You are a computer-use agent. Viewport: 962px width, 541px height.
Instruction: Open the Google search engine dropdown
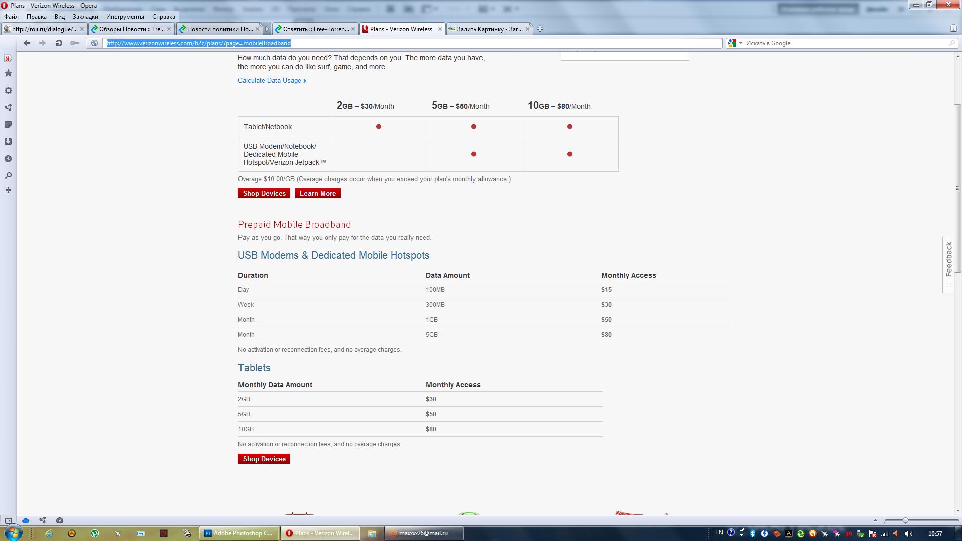[735, 43]
